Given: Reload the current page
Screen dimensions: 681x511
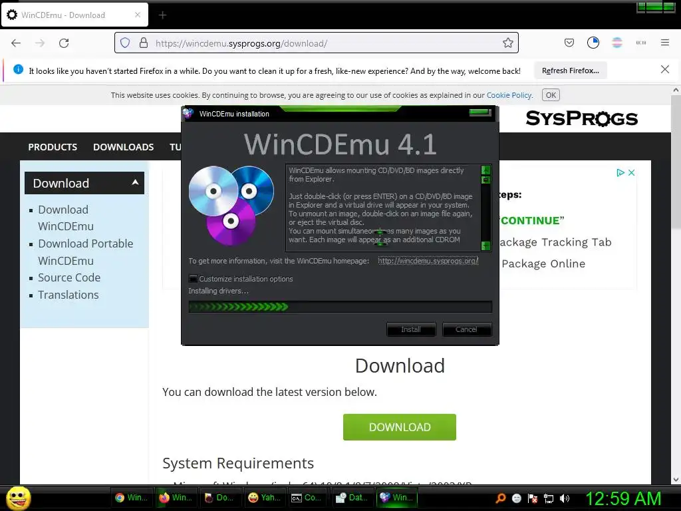Looking at the screenshot, I should point(64,43).
